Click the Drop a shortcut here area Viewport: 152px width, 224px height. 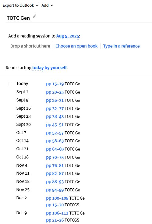(x=30, y=46)
